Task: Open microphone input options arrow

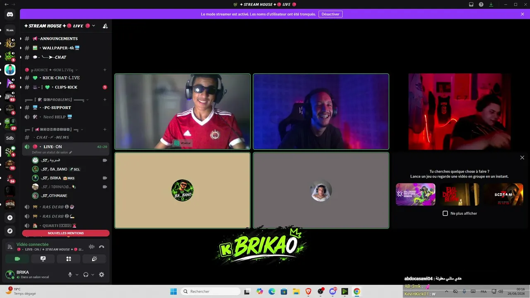Action: pos(77,275)
